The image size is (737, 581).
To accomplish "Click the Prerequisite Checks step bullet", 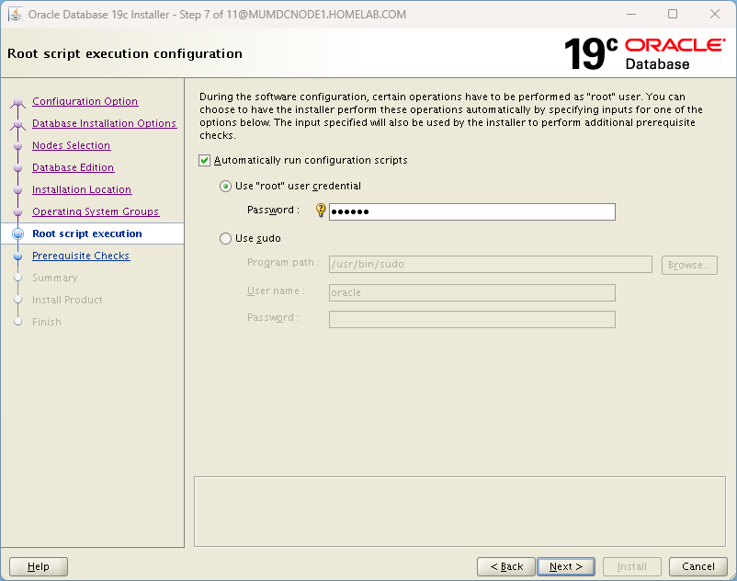I will click(17, 256).
